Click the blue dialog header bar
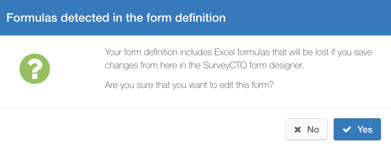The image size is (391, 149). click(195, 18)
